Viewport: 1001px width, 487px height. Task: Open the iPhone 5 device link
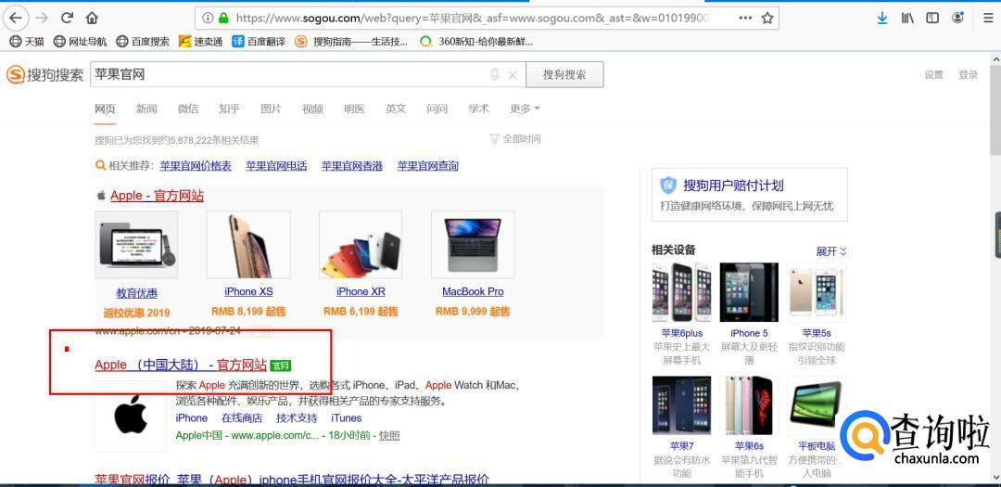(750, 333)
